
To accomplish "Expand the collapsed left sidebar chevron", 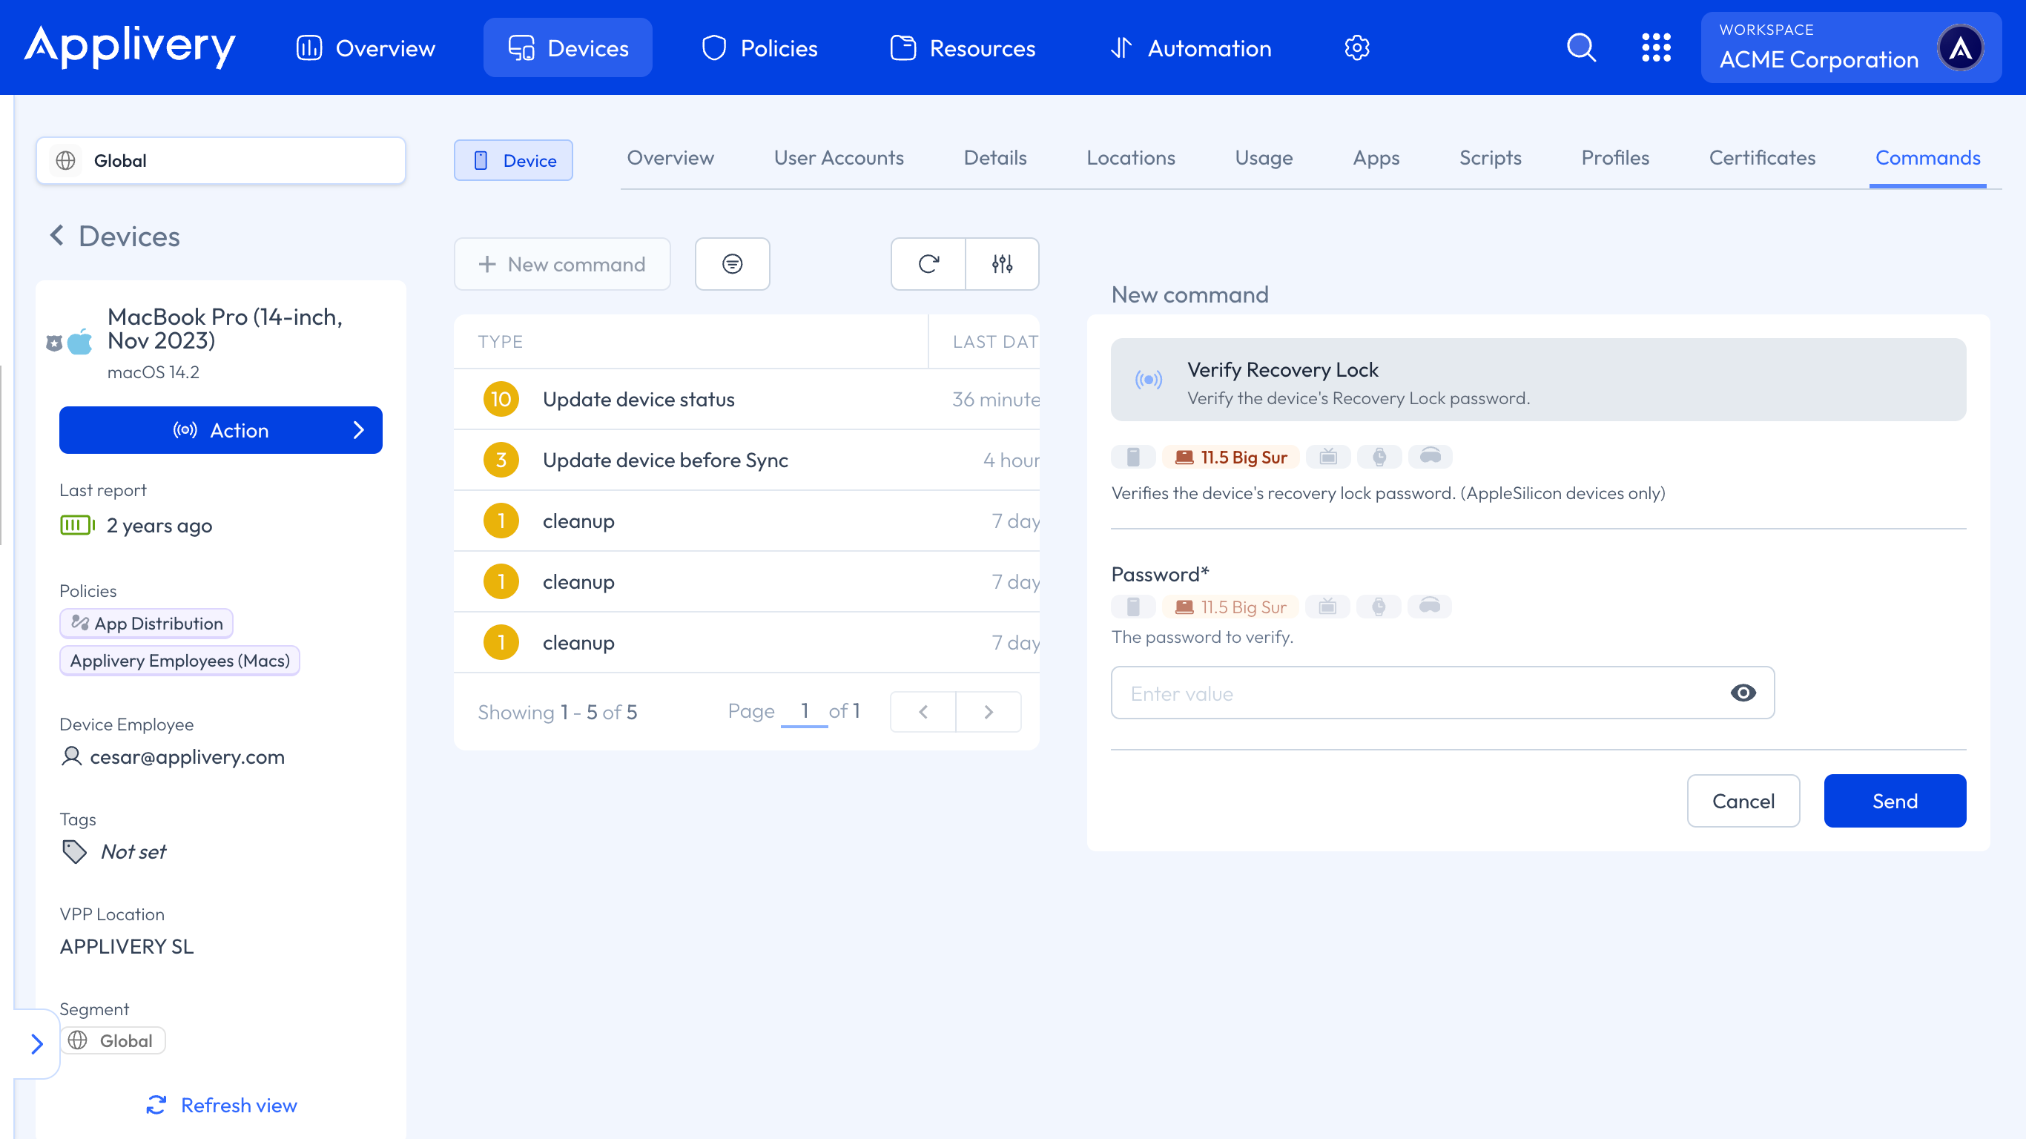I will click(x=36, y=1044).
